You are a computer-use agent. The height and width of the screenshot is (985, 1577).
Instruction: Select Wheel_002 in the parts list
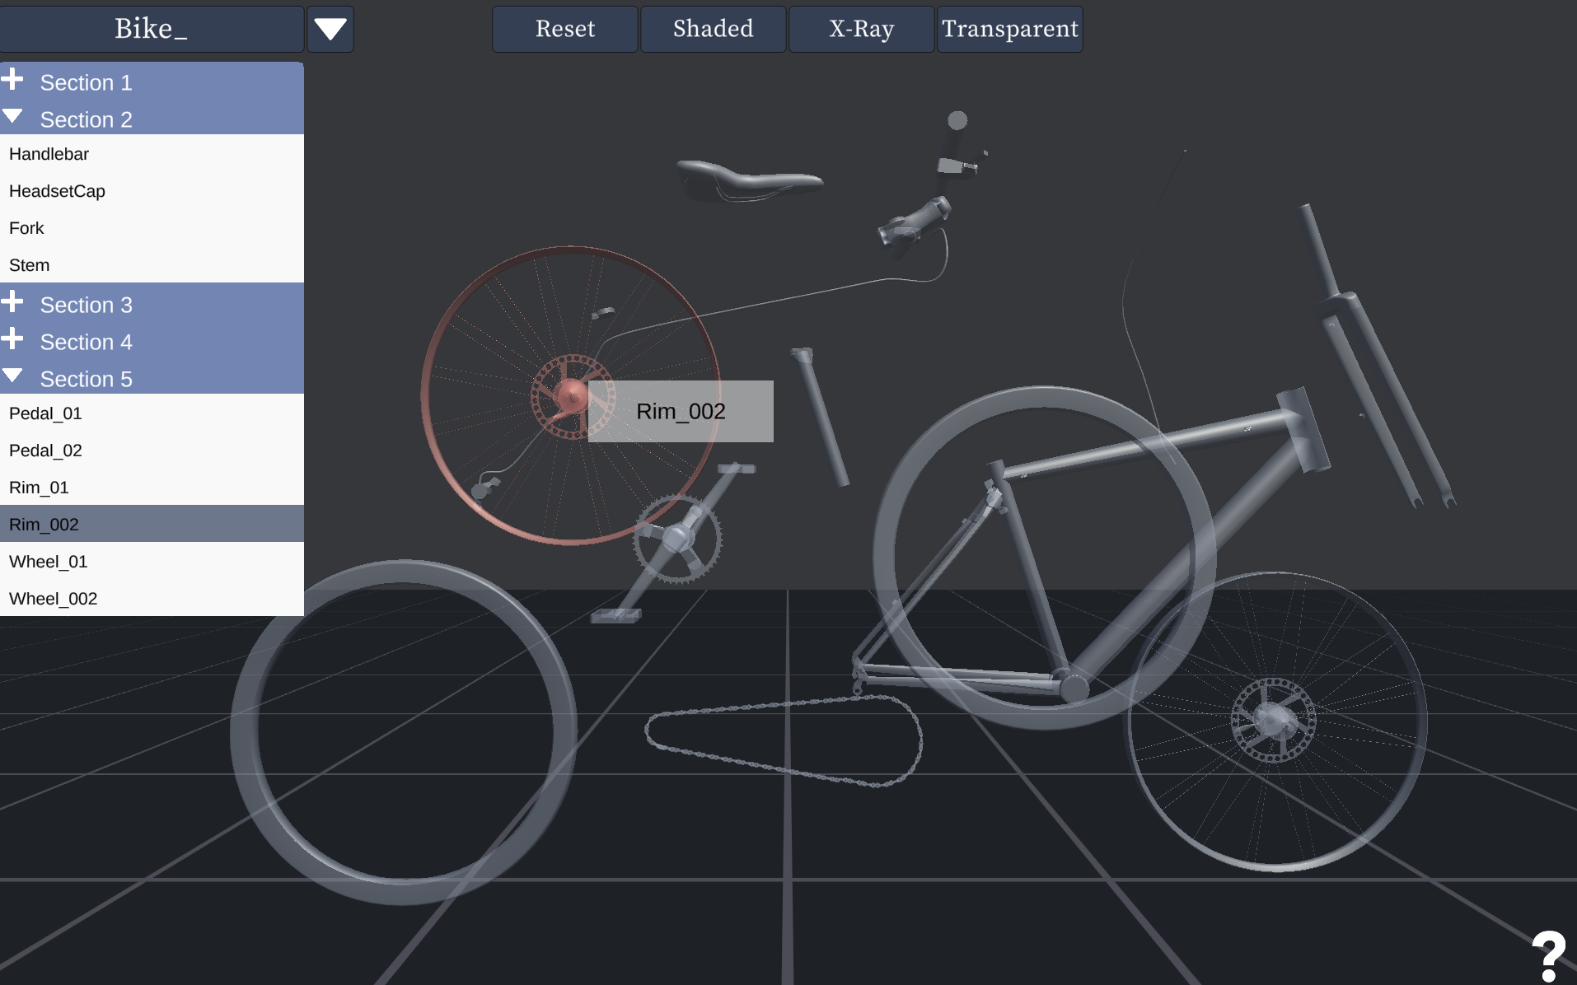pos(152,599)
